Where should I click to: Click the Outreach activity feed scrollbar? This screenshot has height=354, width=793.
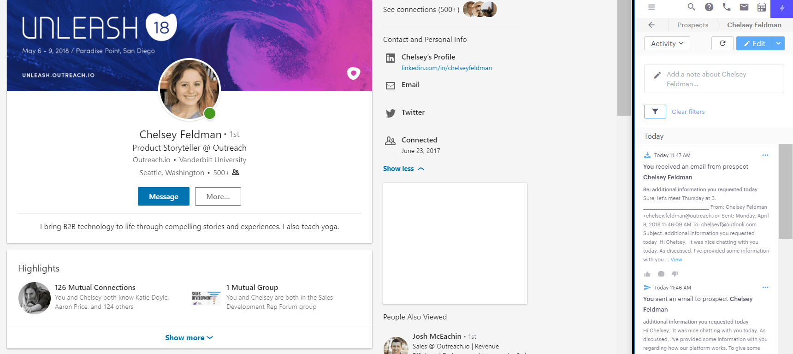pos(785,191)
